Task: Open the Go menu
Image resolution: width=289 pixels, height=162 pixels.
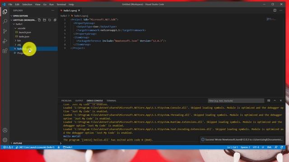Action: coord(45,4)
